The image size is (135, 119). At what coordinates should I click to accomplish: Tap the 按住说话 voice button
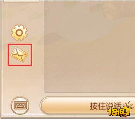[88, 106]
